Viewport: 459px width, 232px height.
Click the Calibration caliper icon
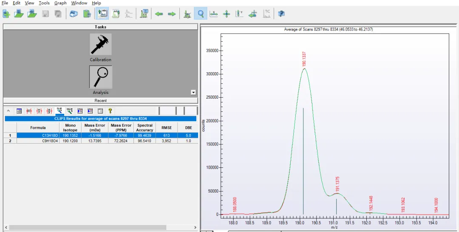(100, 44)
